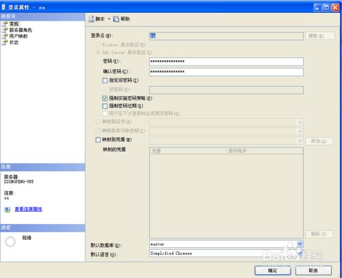Click the 取消 cancel button
This screenshot has width=342, height=278.
pos(313,270)
